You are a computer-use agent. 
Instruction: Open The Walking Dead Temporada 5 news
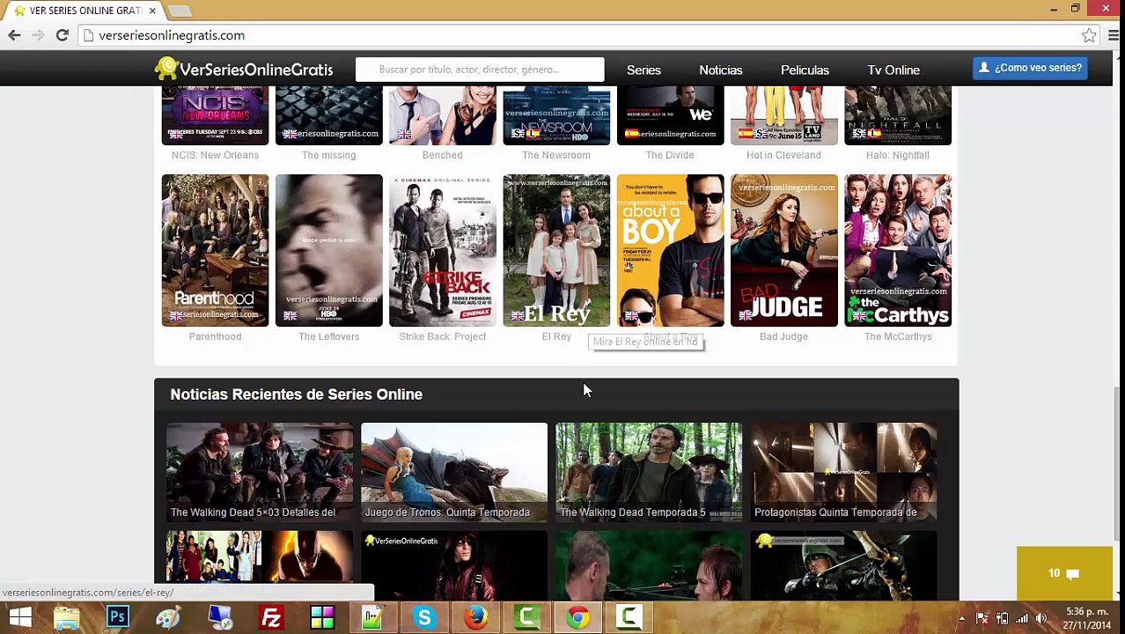(649, 472)
